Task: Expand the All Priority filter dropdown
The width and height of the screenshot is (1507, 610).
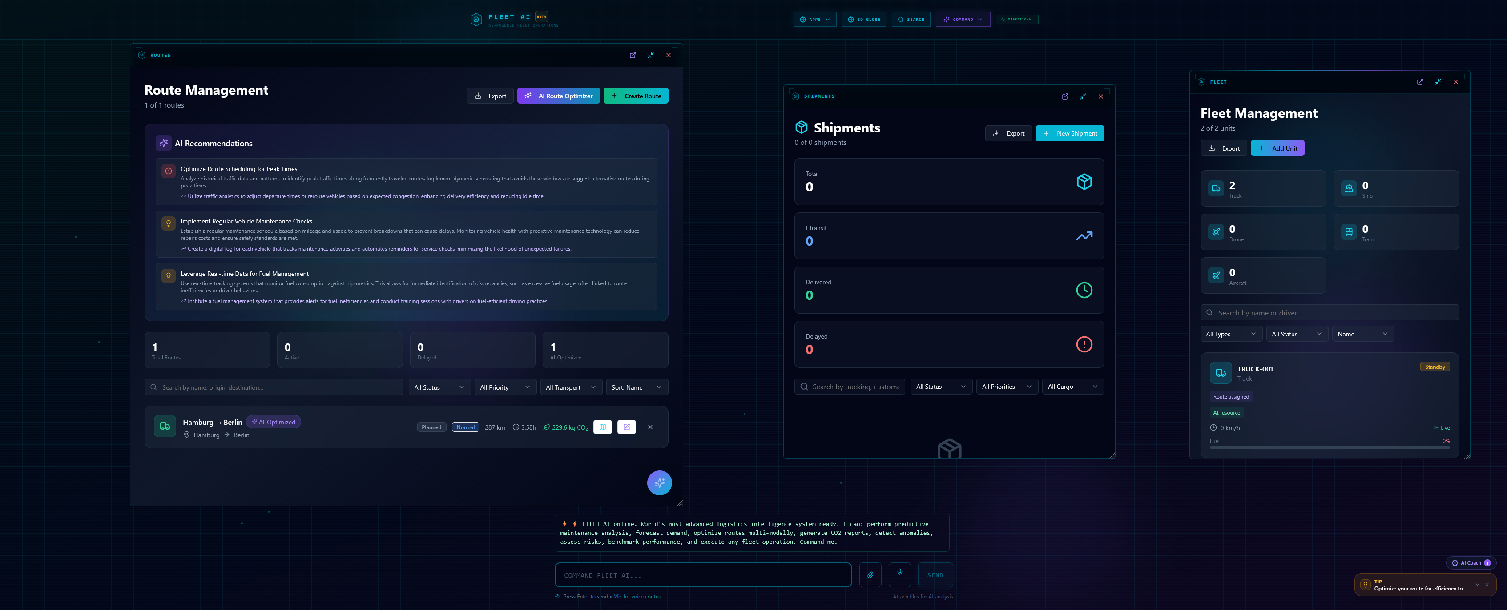Action: [x=505, y=387]
